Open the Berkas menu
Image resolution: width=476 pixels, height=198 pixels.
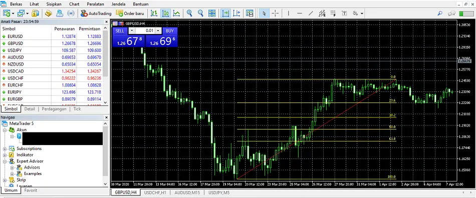pyautogui.click(x=16, y=4)
